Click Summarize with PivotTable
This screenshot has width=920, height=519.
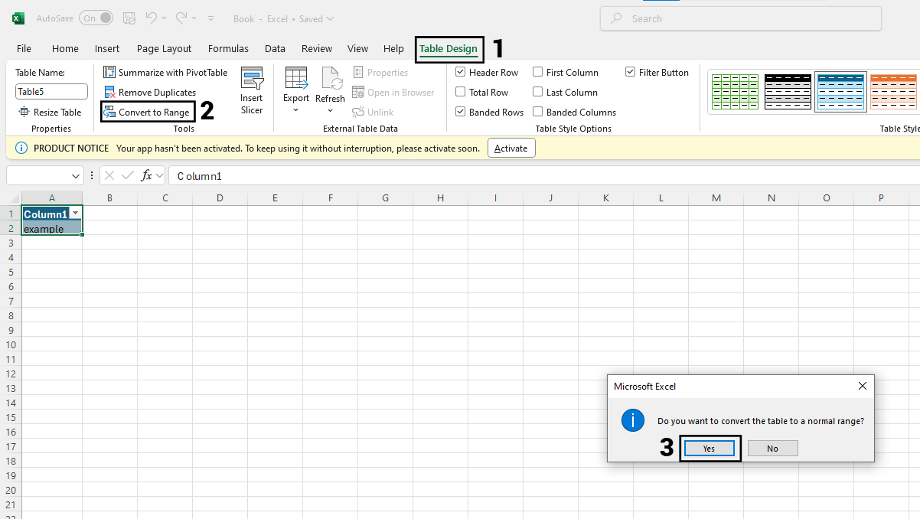tap(166, 73)
